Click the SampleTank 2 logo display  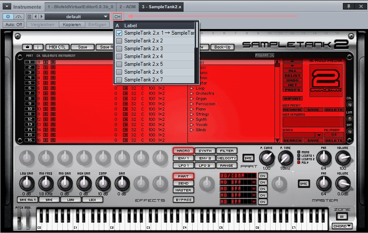326,80
